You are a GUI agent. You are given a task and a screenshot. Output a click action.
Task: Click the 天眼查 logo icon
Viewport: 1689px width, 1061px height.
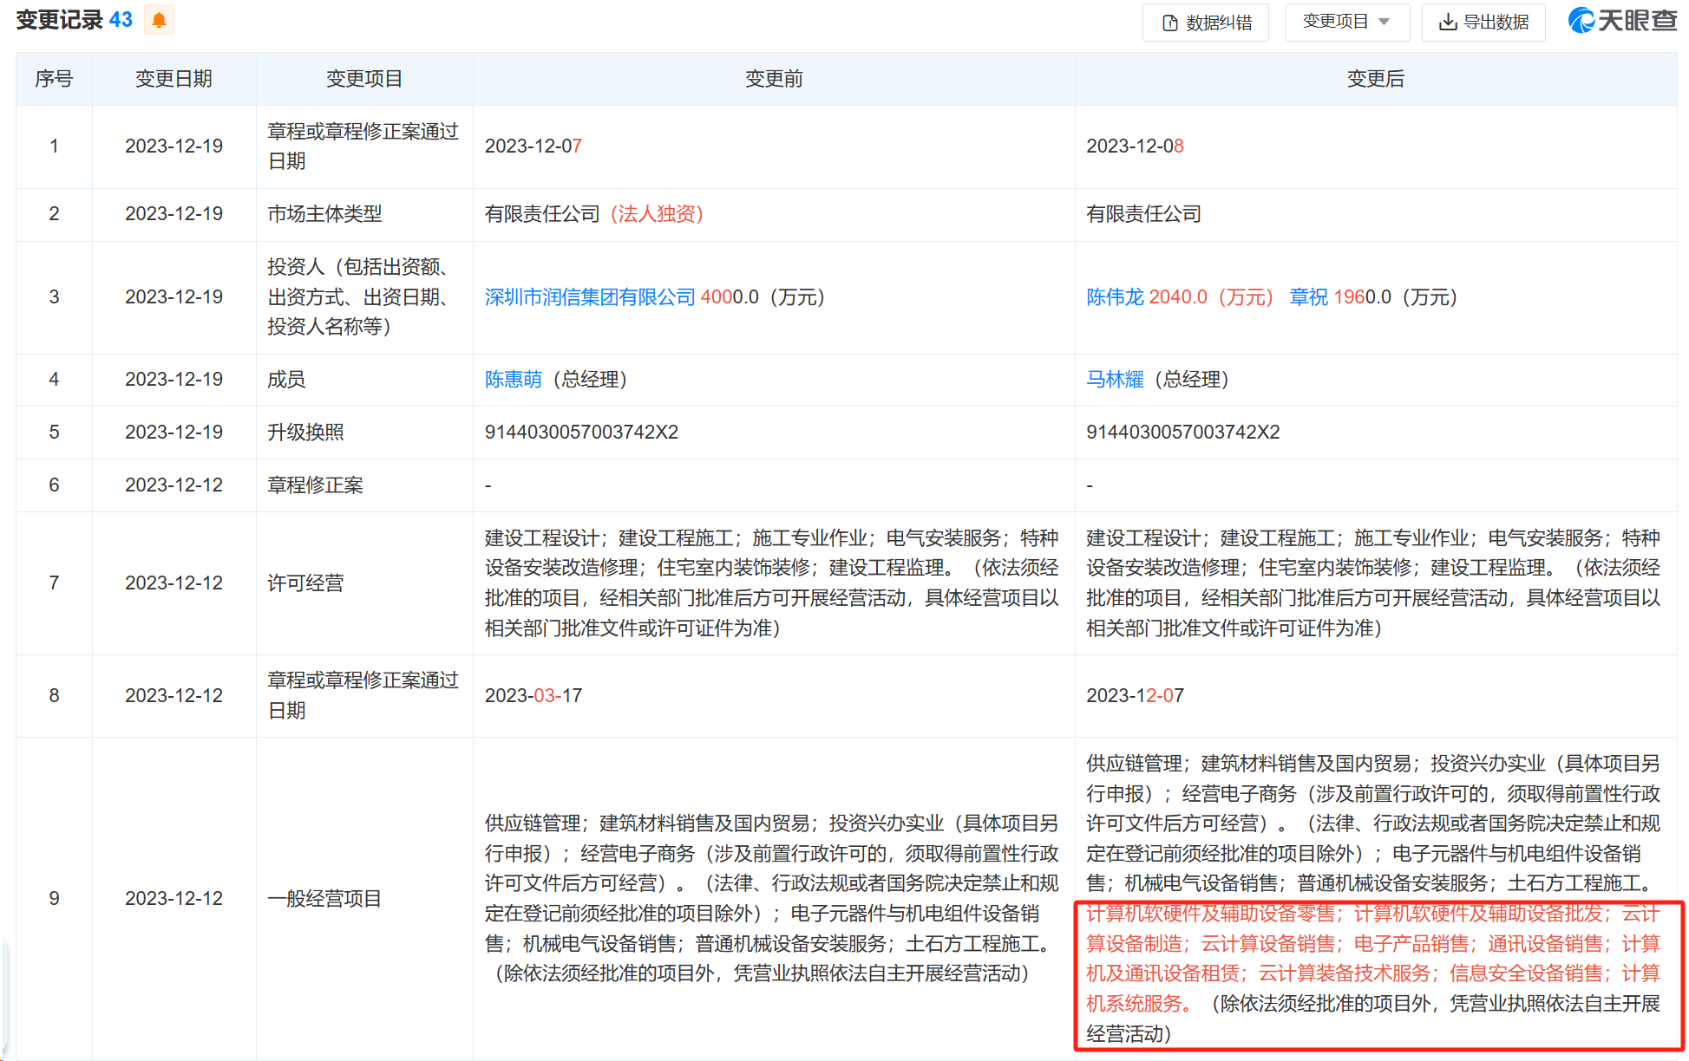[x=1581, y=21]
